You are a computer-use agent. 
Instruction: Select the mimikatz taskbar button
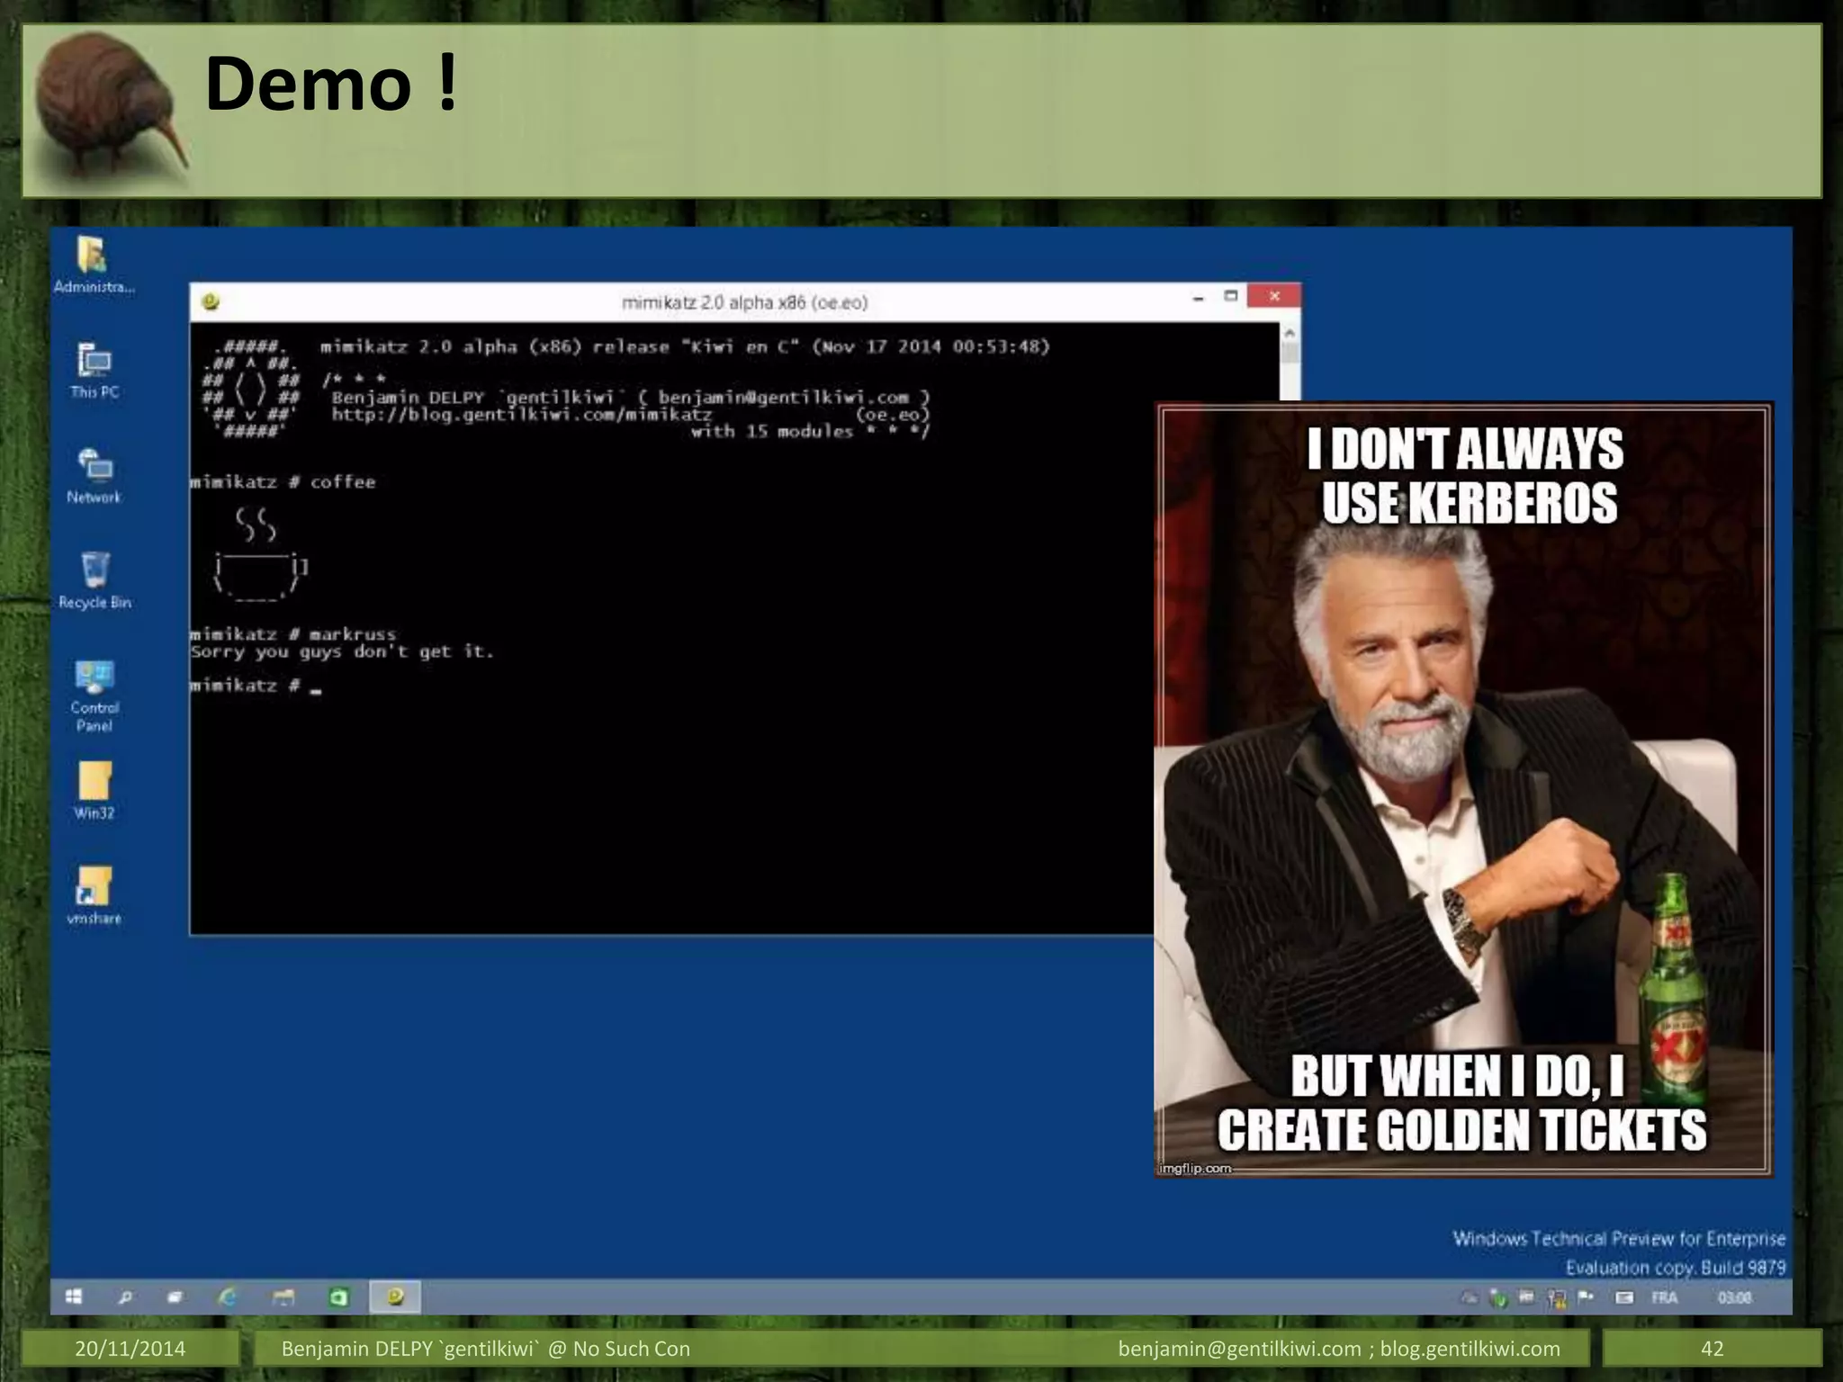(x=395, y=1297)
